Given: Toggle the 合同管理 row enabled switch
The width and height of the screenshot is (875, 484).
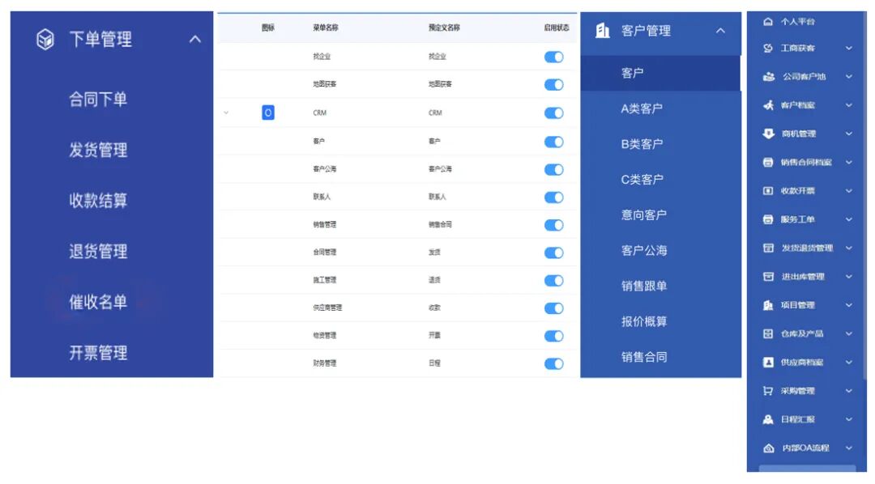Looking at the screenshot, I should pyautogui.click(x=553, y=253).
